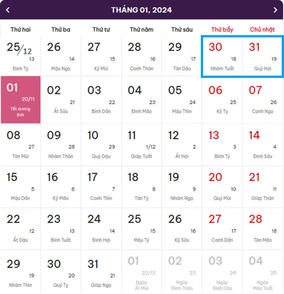Choose January 31 Giáp Ngọ
Viewport: 284px width, 294px height.
[x=101, y=271]
